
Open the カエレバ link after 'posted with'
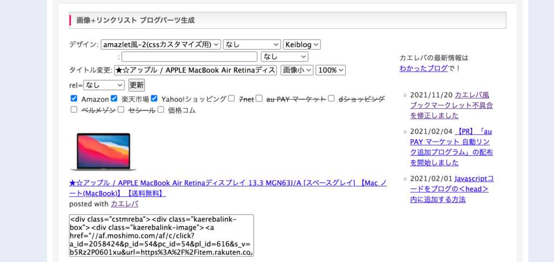pos(124,204)
